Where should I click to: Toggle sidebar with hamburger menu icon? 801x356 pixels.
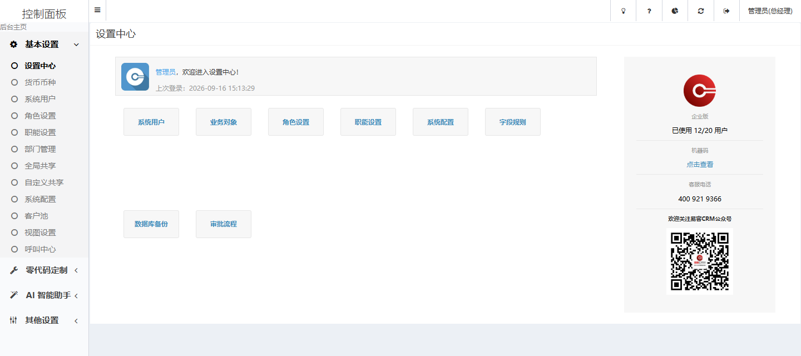click(x=97, y=10)
